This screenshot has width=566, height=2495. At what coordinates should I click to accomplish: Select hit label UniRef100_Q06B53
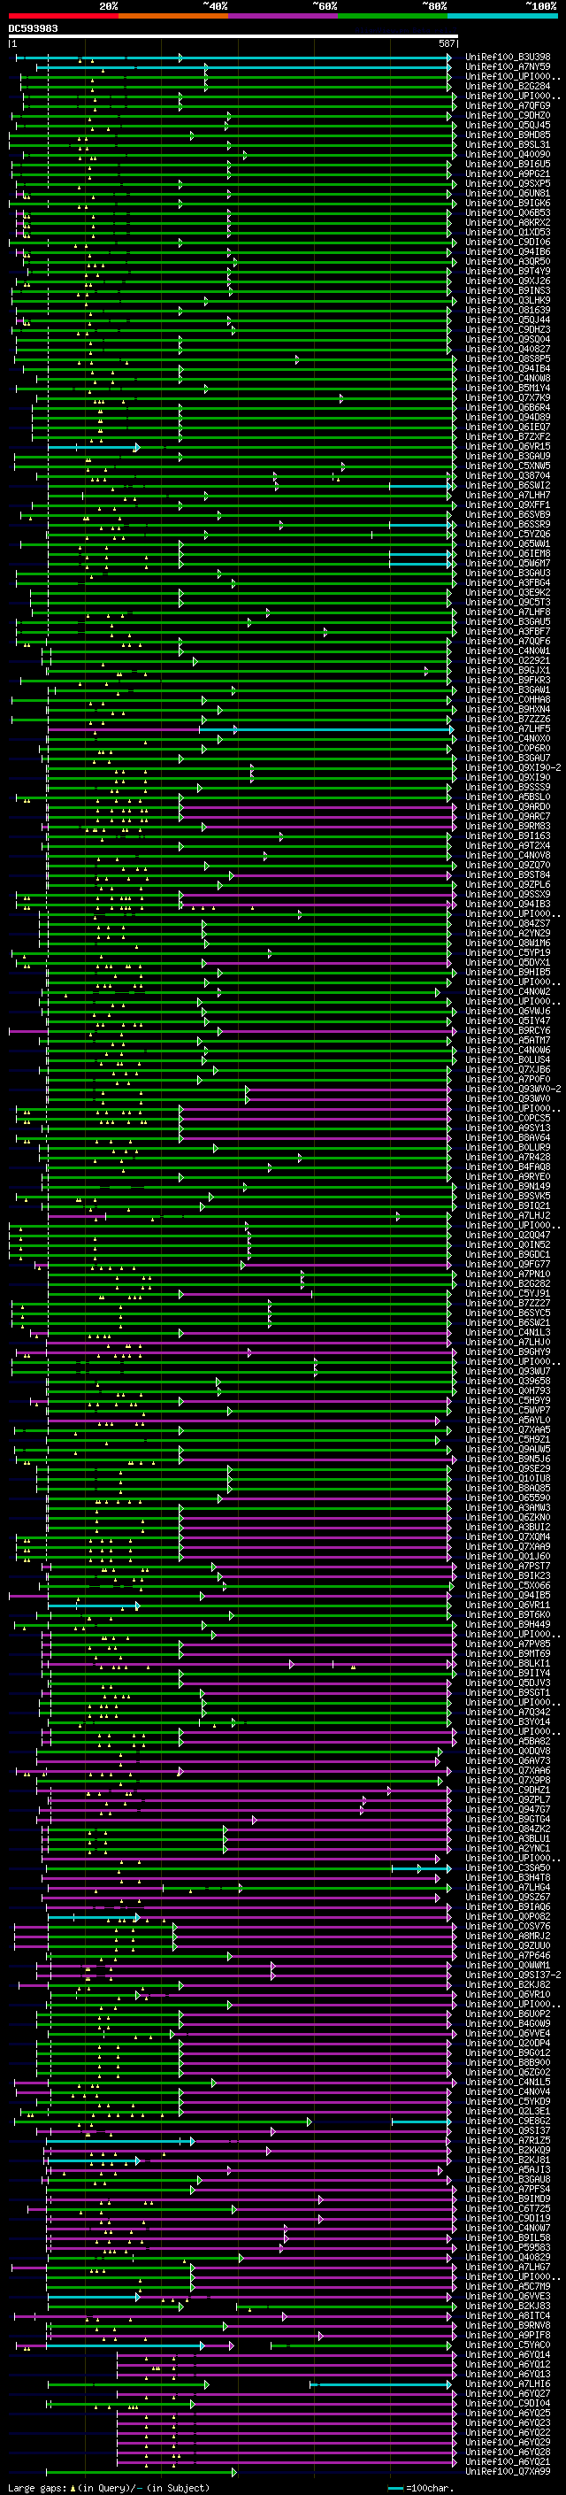(x=508, y=213)
